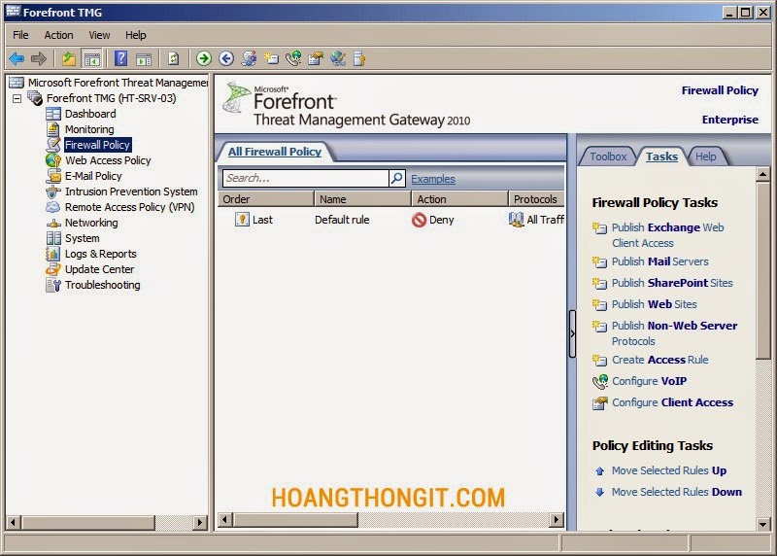Open the File menu
Viewport: 777px width, 556px height.
tap(20, 35)
